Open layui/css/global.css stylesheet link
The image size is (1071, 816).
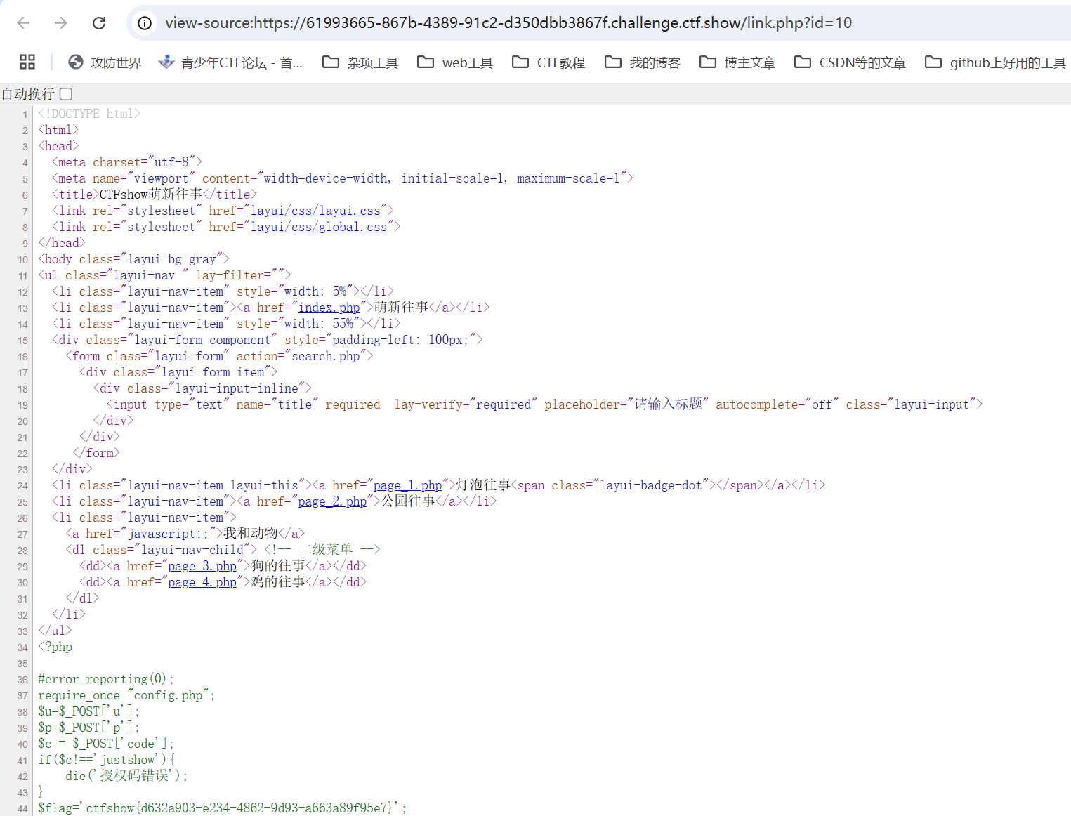pyautogui.click(x=319, y=227)
